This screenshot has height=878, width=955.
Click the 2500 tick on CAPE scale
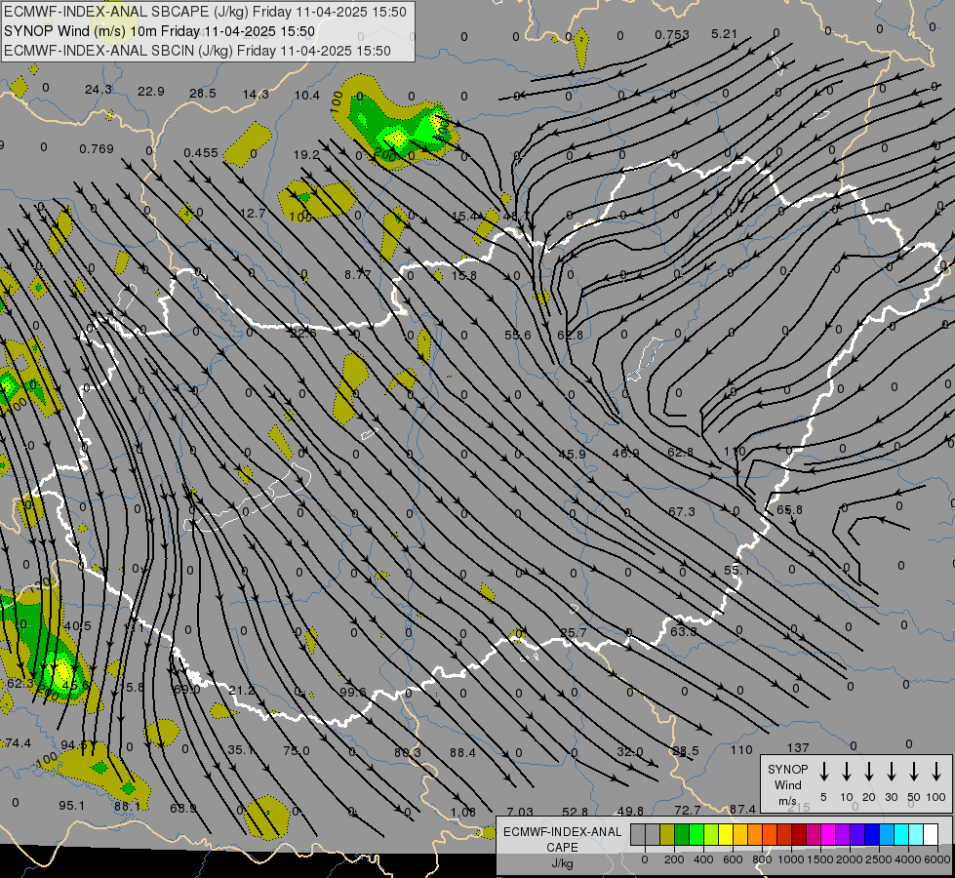point(878,859)
